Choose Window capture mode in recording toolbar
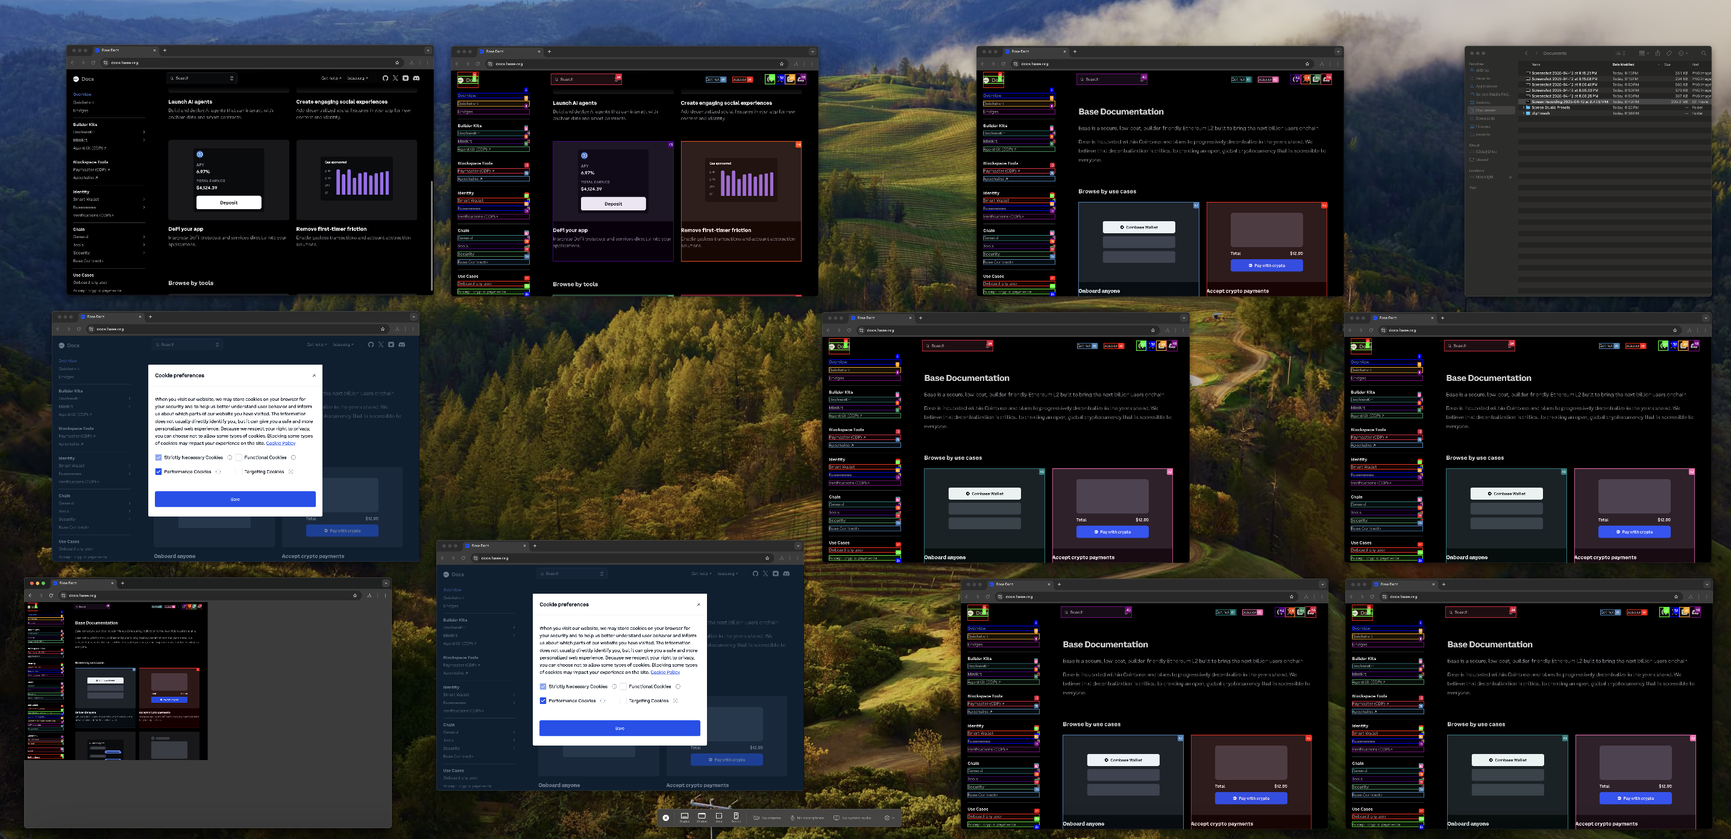This screenshot has width=1731, height=839. coord(702,817)
